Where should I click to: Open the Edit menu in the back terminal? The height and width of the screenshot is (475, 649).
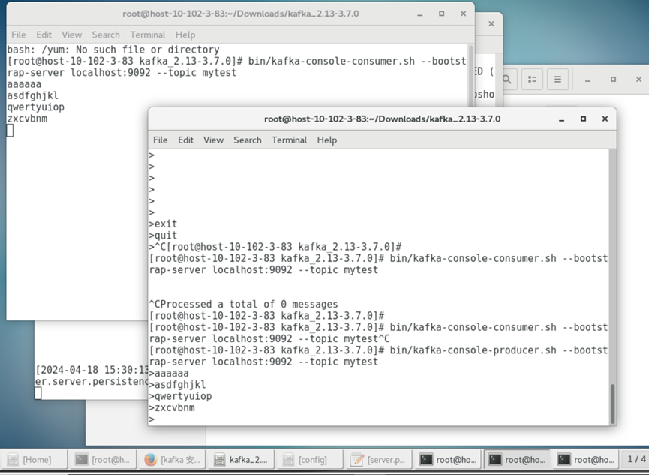[x=44, y=35]
